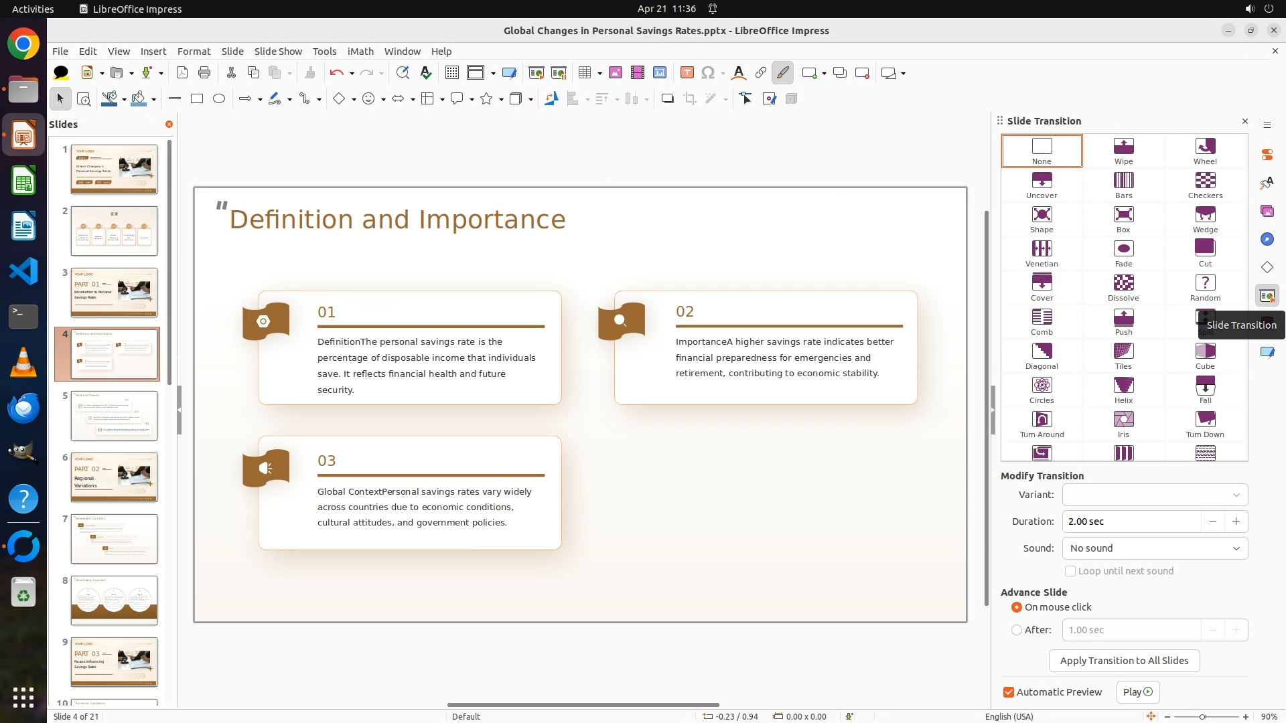
Task: Open the Slide Show menu
Action: tap(278, 51)
